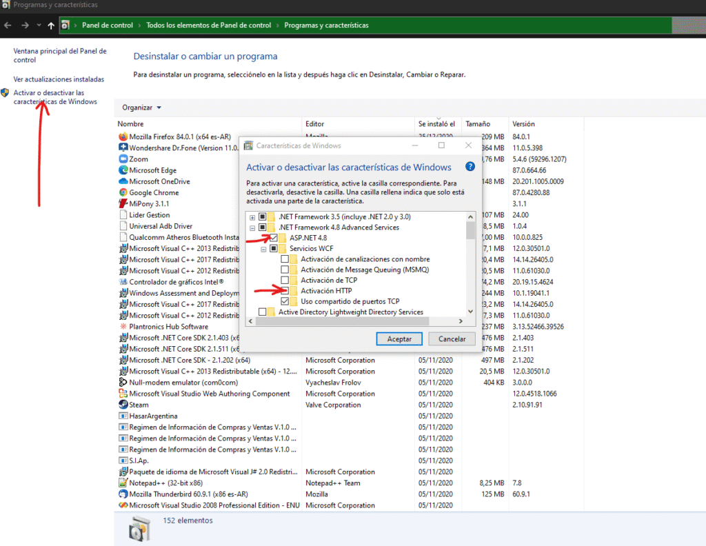Image resolution: width=706 pixels, height=546 pixels.
Task: Click the Mozilla Thunderbird icon
Action: pyautogui.click(x=123, y=494)
